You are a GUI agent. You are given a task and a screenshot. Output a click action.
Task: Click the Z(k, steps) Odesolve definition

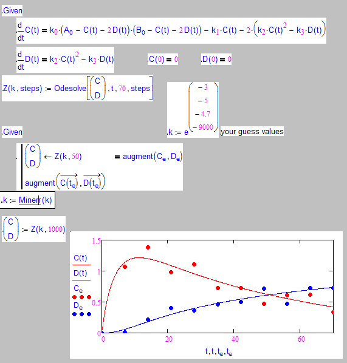77,88
